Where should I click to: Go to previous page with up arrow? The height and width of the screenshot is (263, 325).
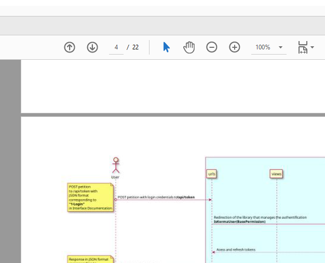click(x=70, y=47)
